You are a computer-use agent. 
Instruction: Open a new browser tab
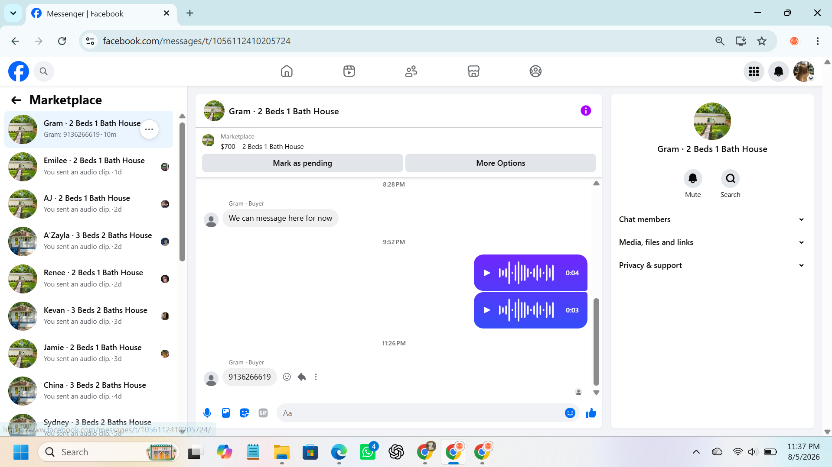[x=190, y=13]
